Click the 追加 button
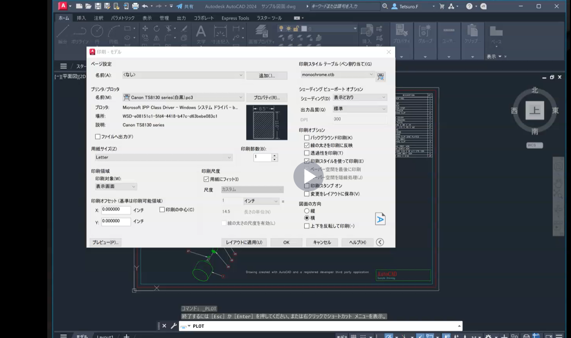This screenshot has width=571, height=338. click(x=267, y=76)
